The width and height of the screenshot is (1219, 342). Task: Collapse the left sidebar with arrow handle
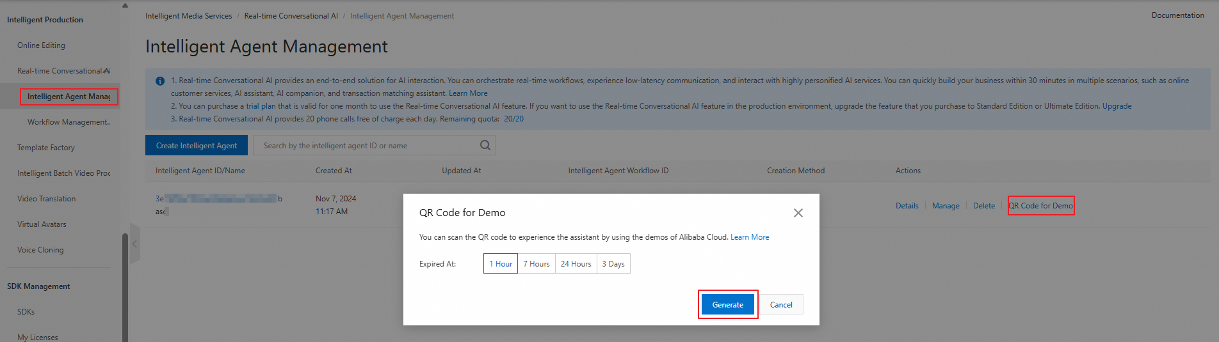tap(134, 244)
